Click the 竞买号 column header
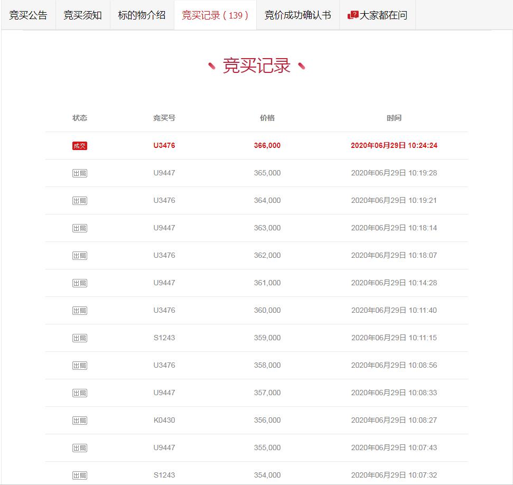The image size is (513, 485). tap(164, 118)
